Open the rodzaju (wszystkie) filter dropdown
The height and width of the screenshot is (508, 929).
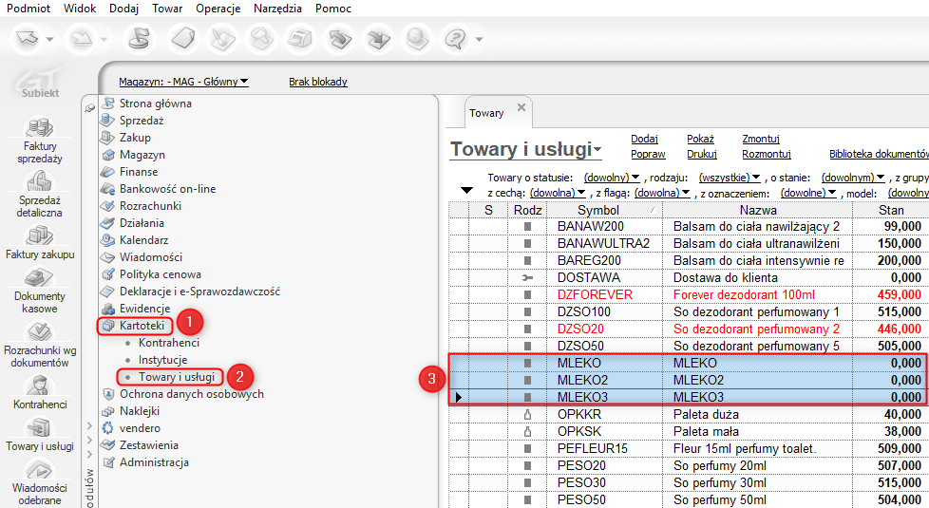[729, 178]
